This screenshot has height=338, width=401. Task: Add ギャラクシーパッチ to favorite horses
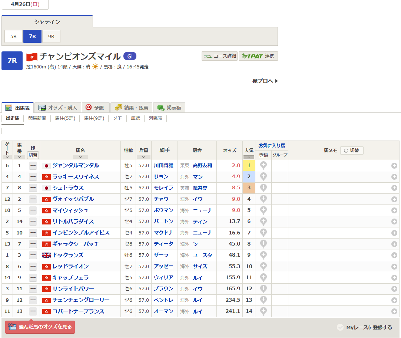point(264,244)
